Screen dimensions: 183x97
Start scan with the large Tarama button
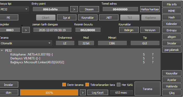pyautogui.click(x=147, y=89)
